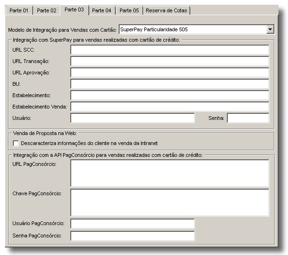Click the Estabelecimento Venda text field
Screen dimensions: 288x255
[x=170, y=107]
